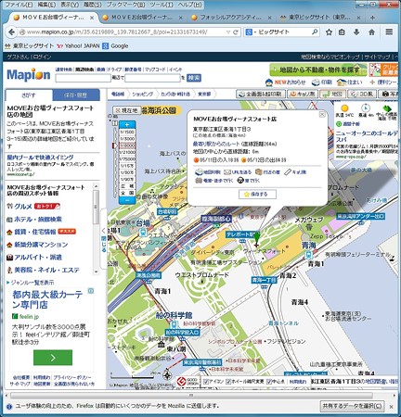The image size is (401, 417).
Task: Toggle the アイコン checkbox below map
Action: coord(206,382)
